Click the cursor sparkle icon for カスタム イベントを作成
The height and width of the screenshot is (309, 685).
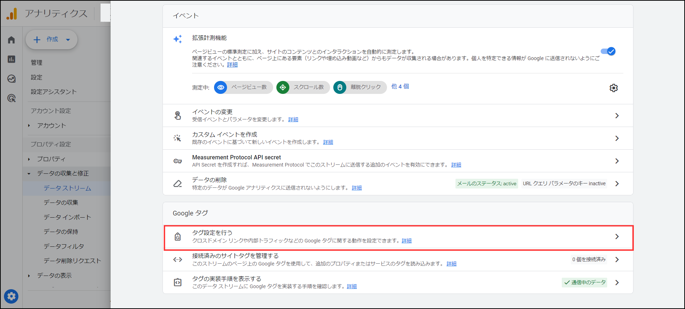178,138
